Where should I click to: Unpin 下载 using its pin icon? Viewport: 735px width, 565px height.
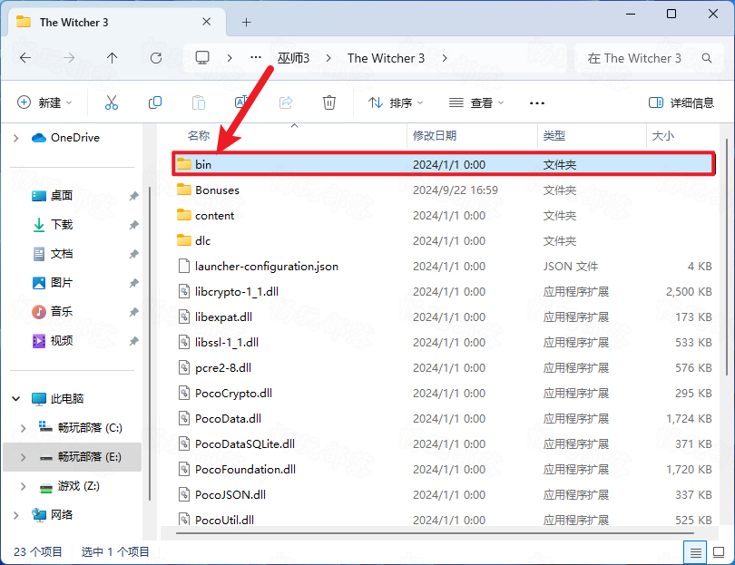point(134,225)
